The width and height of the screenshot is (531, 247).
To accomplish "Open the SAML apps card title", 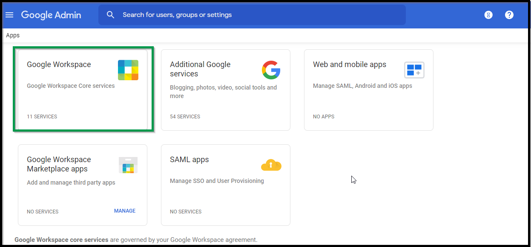I will [x=189, y=160].
